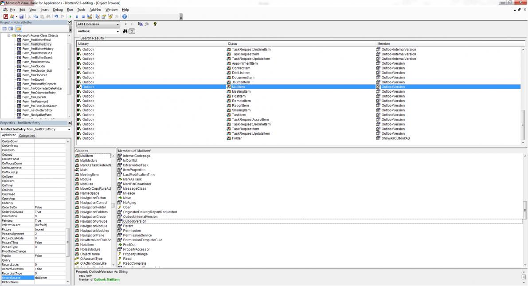This screenshot has width=528, height=286.
Task: Click the RecordSource property value tblBlotter
Action: tap(50, 278)
